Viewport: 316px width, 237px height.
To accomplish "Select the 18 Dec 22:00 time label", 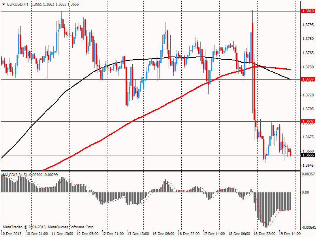I will click(265, 234).
